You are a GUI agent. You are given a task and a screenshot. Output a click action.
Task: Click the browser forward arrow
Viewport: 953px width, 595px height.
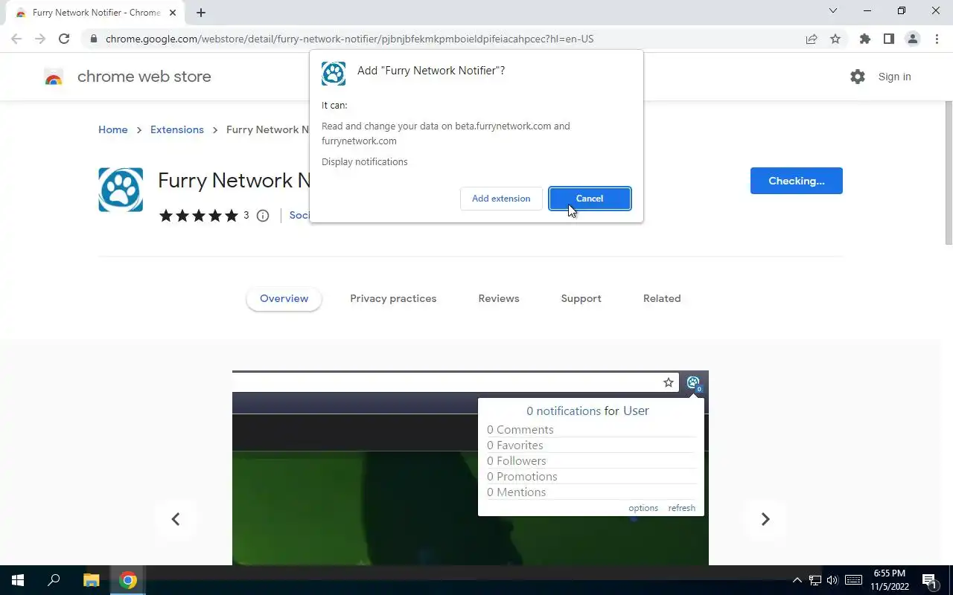(40, 39)
